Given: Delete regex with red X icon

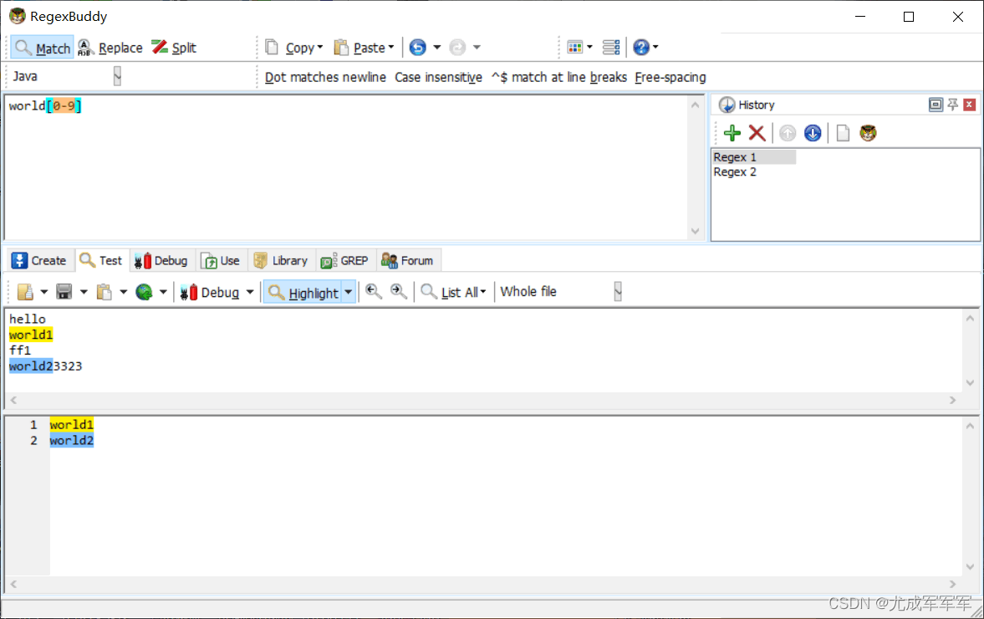Looking at the screenshot, I should [x=757, y=133].
